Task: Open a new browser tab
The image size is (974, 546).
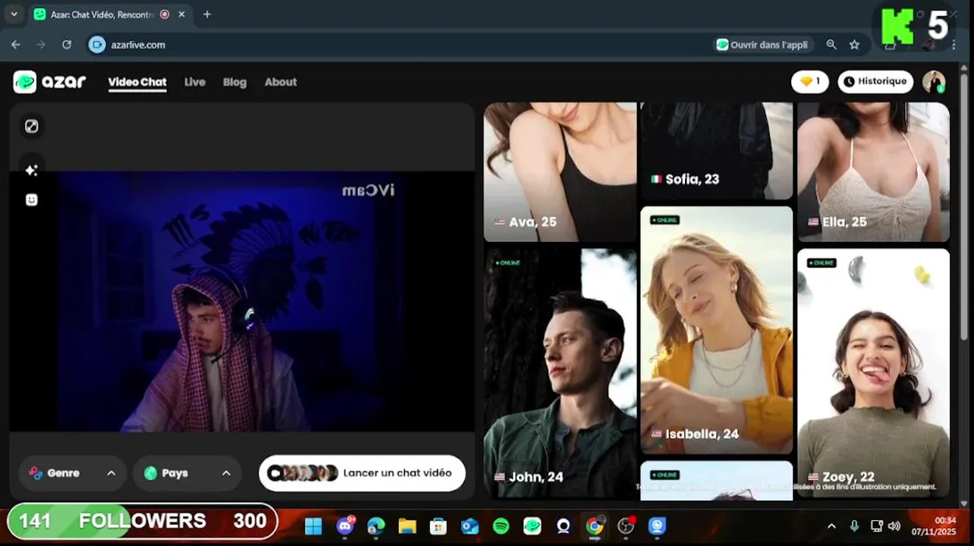Action: [x=207, y=14]
